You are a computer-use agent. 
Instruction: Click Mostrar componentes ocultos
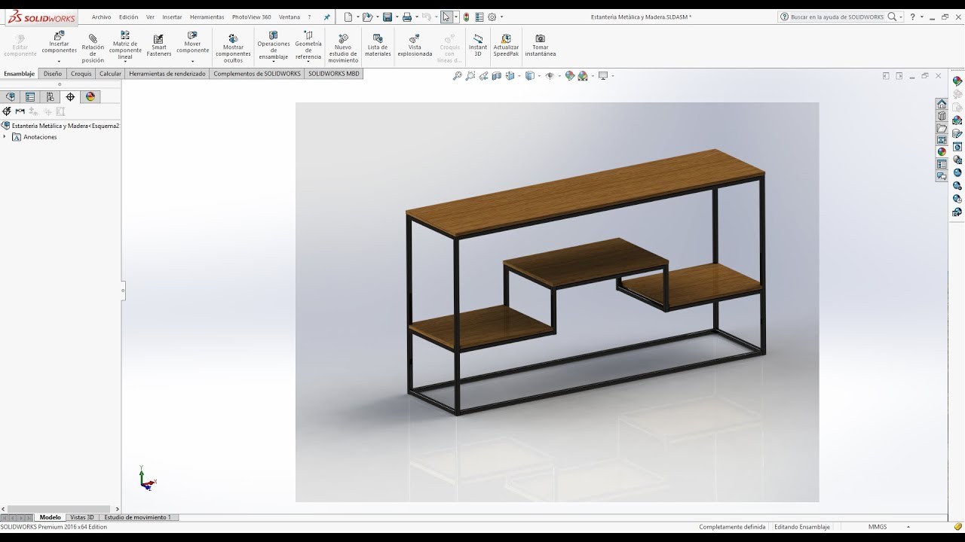click(233, 47)
